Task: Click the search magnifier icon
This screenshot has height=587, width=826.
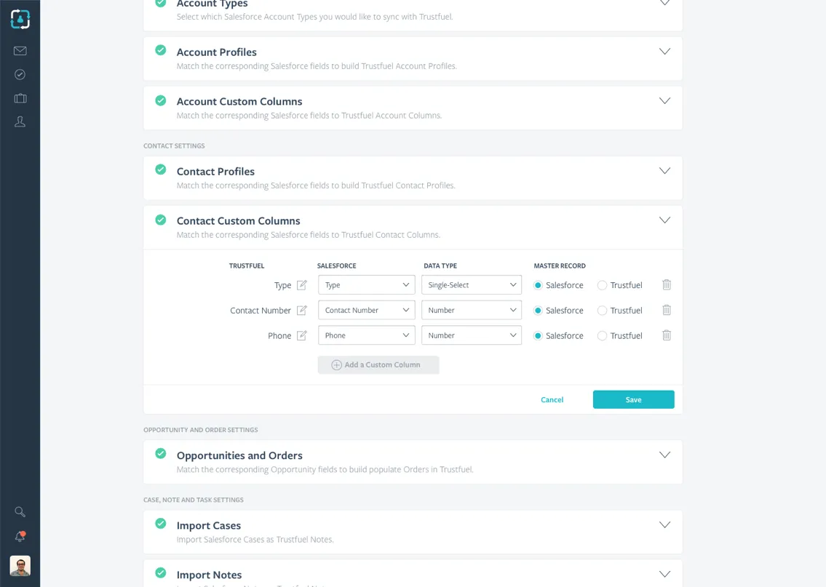Action: [x=20, y=512]
